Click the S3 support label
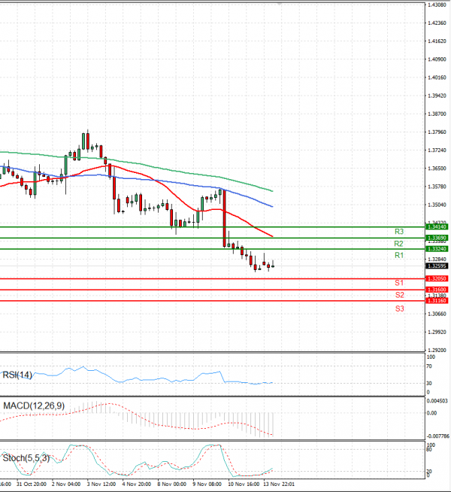The width and height of the screenshot is (451, 492). [x=400, y=308]
